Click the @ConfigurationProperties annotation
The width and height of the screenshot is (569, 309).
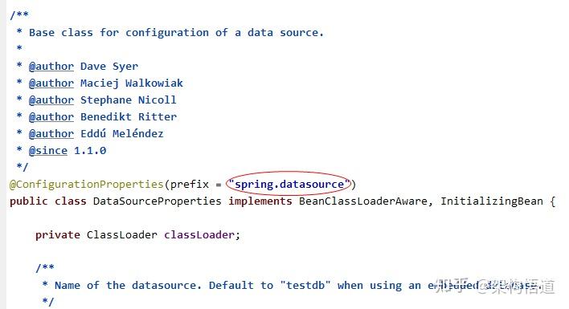click(86, 185)
